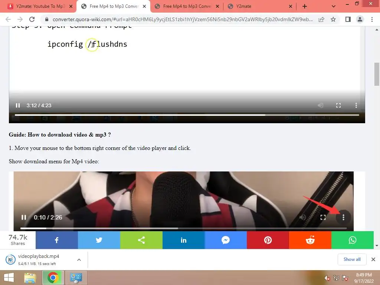
Task: Share the page on LinkedIn
Action: [x=183, y=240]
